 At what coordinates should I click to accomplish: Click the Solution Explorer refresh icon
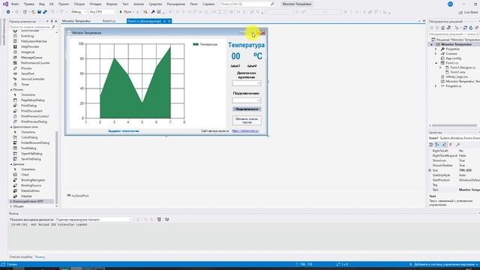click(x=470, y=28)
